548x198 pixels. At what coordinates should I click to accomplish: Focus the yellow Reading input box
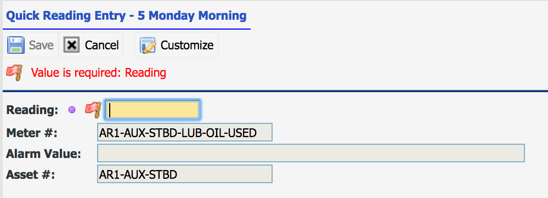point(152,110)
